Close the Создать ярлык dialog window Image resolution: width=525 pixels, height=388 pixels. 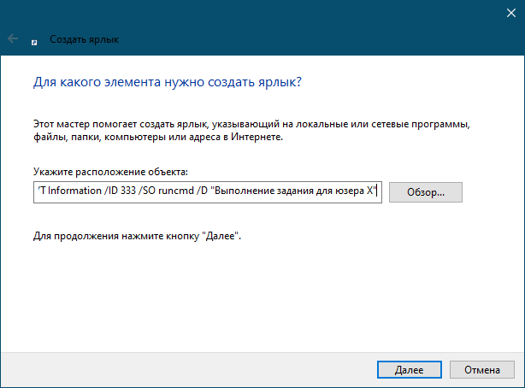(511, 13)
